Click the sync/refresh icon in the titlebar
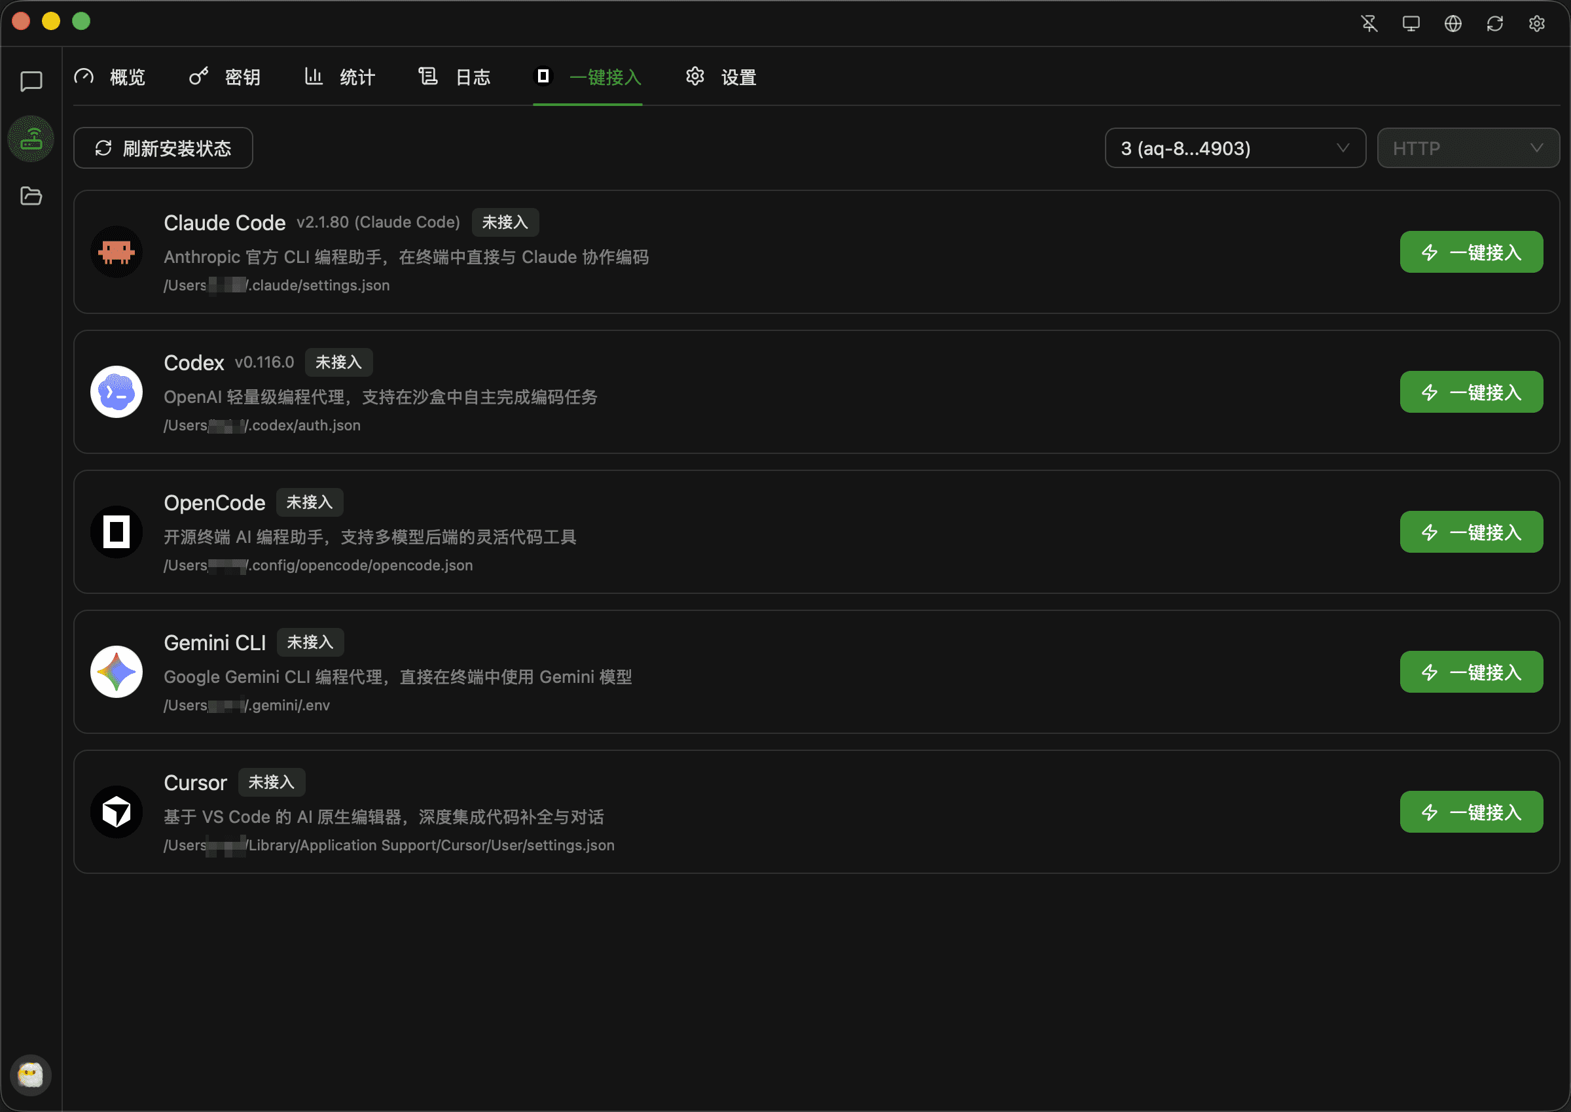The width and height of the screenshot is (1571, 1112). [x=1495, y=23]
